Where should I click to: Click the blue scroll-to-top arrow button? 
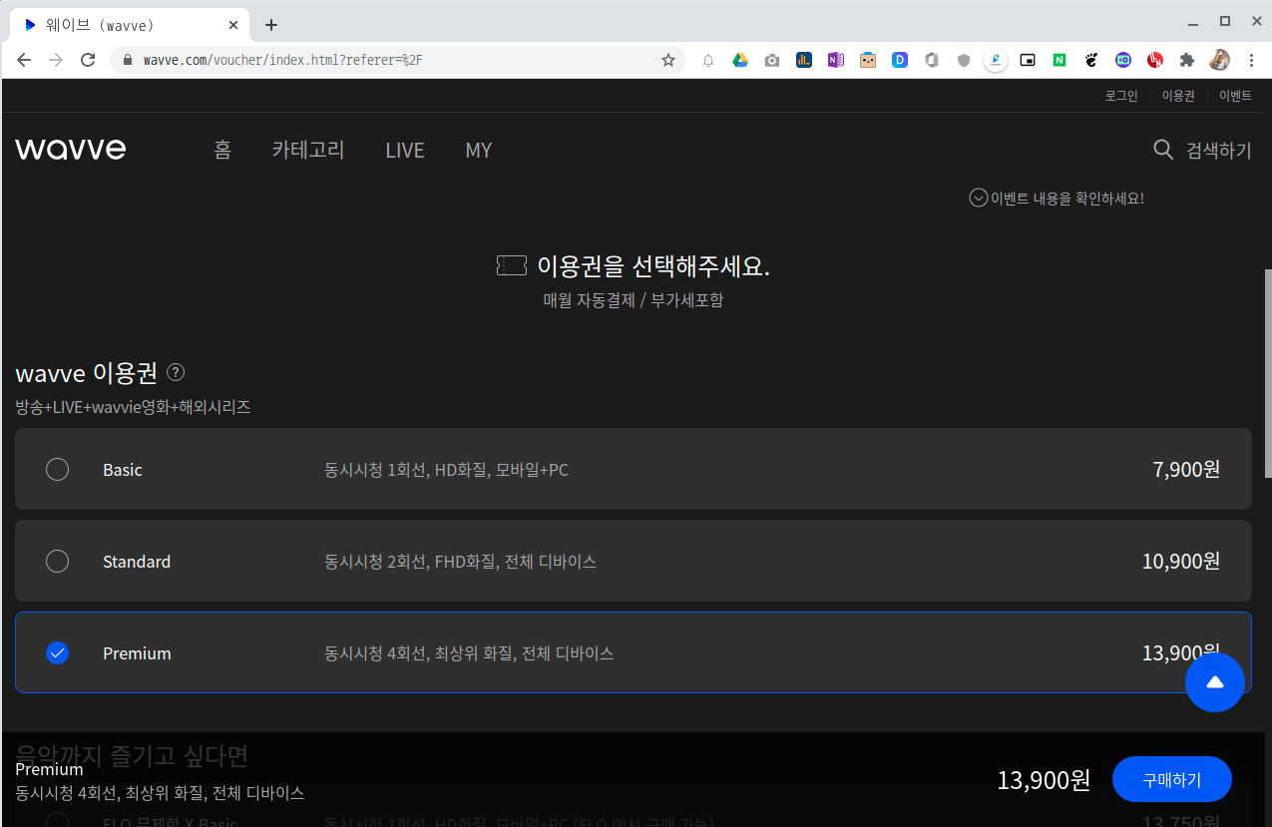tap(1214, 682)
